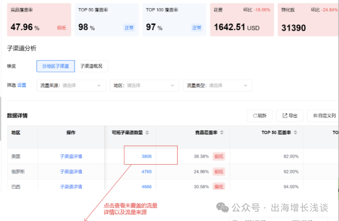Image resolution: width=339 pixels, height=221 pixels.
Task: Expand the 流量类型 dropdown
Action: point(217,85)
